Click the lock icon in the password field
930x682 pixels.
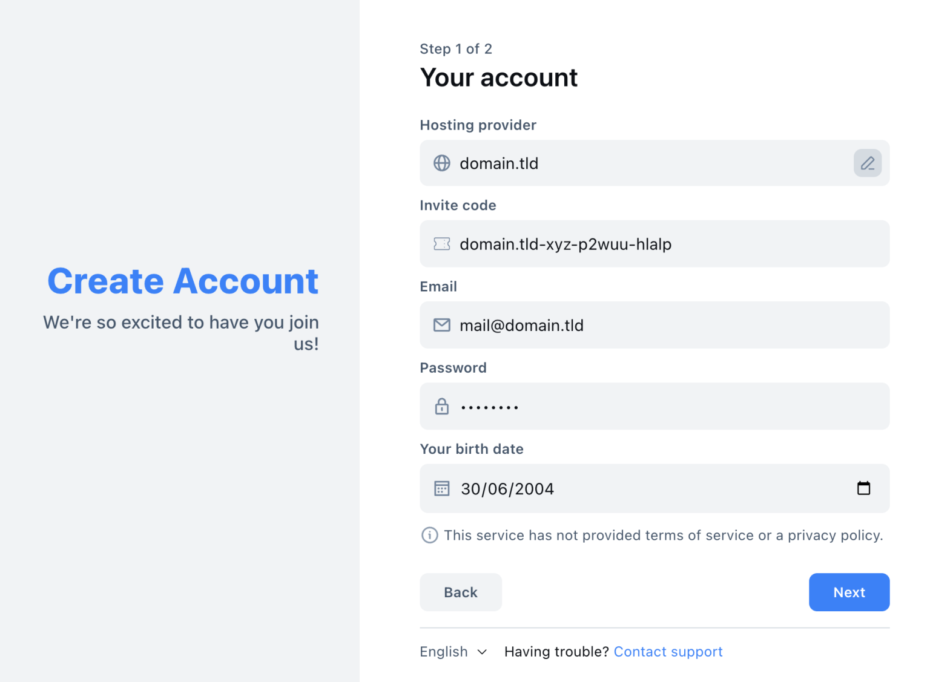(x=441, y=406)
